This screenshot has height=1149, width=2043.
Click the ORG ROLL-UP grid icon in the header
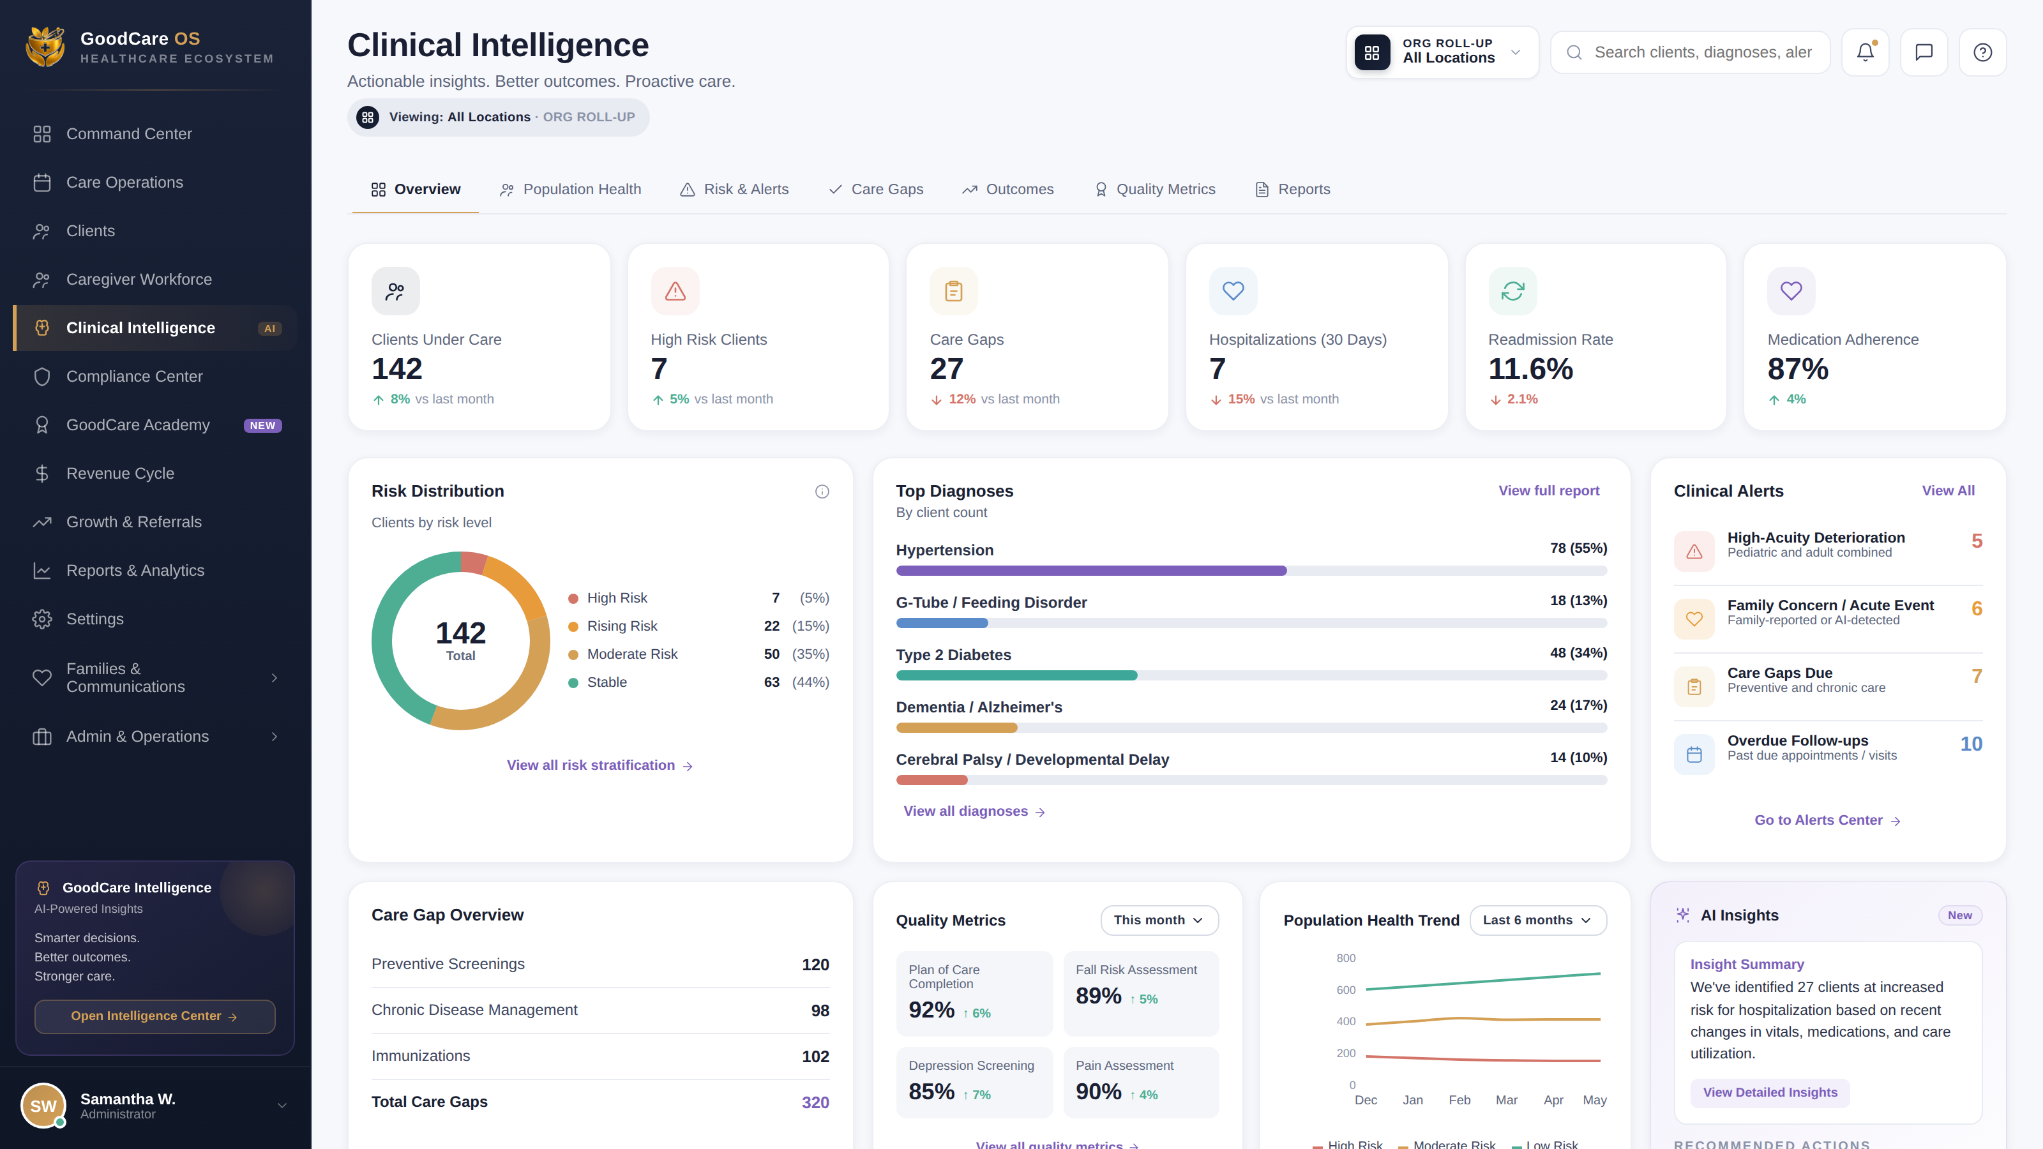pos(1372,52)
